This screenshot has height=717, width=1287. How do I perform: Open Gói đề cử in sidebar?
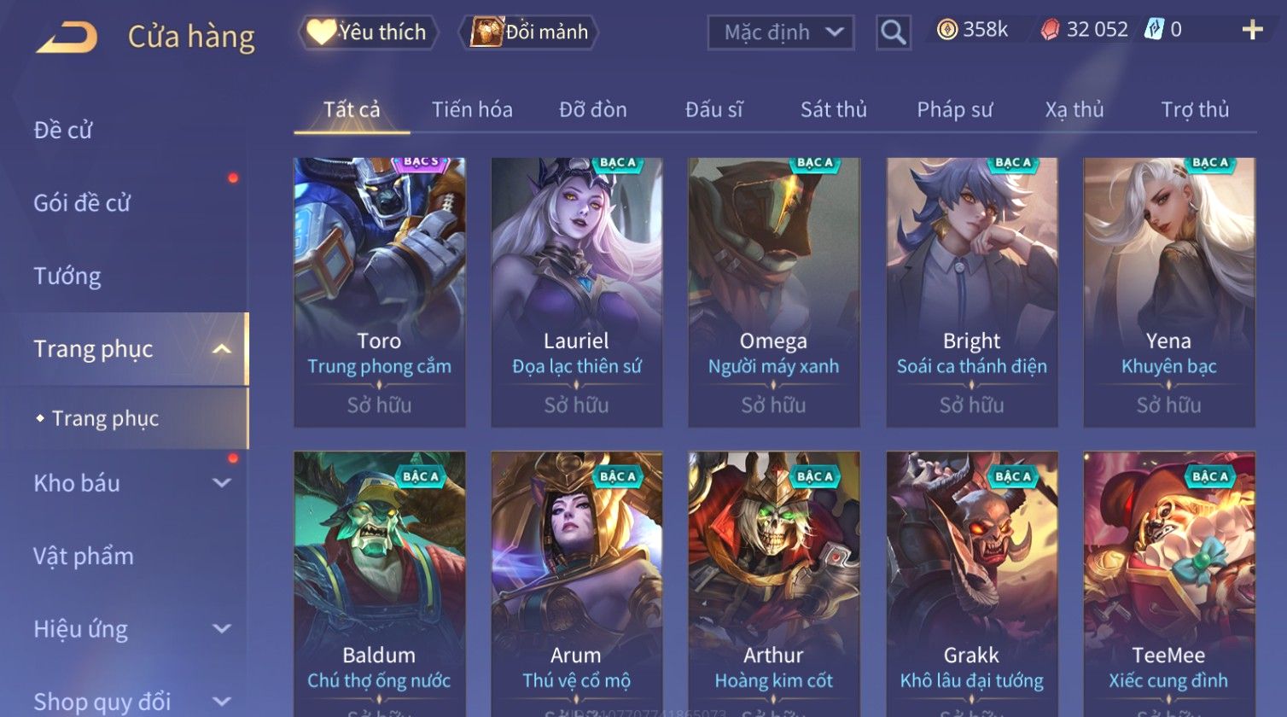point(82,203)
